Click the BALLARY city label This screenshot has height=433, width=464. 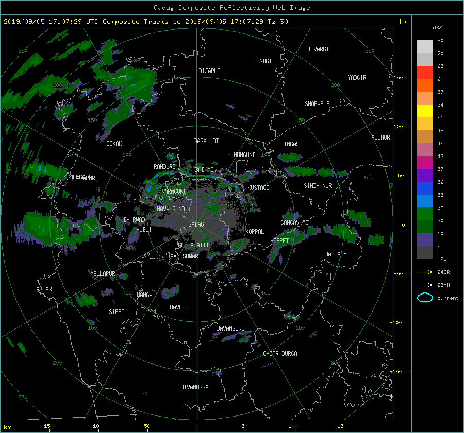(x=336, y=254)
